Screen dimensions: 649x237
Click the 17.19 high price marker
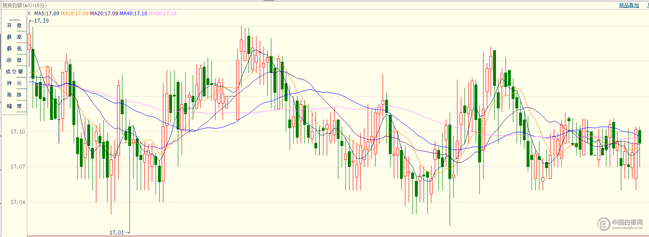pyautogui.click(x=41, y=21)
